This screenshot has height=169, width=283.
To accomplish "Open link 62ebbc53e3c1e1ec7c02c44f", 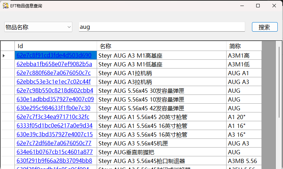I will point(54,82).
